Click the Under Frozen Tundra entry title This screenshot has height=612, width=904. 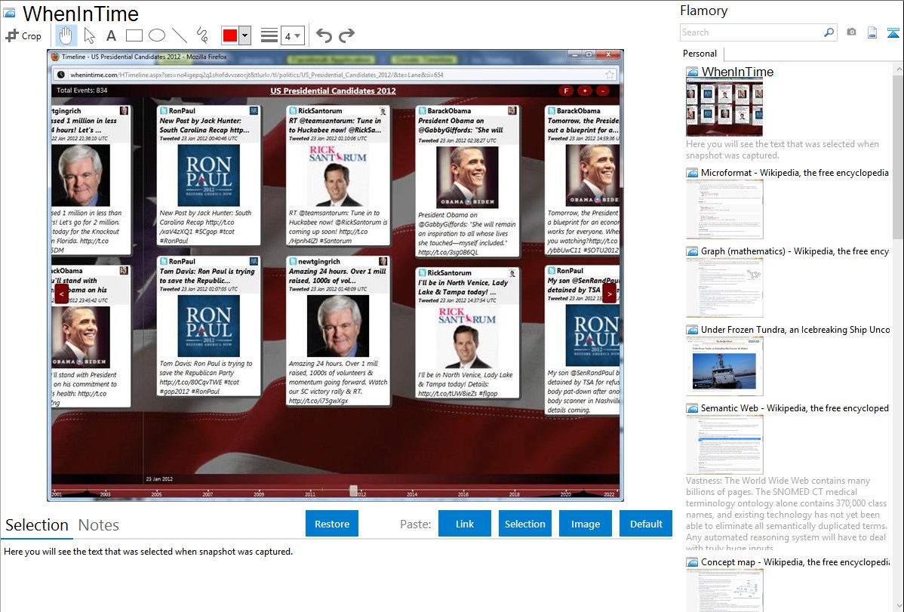click(x=795, y=330)
